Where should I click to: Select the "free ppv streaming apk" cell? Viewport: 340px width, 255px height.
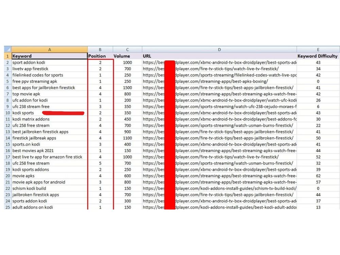click(49, 81)
